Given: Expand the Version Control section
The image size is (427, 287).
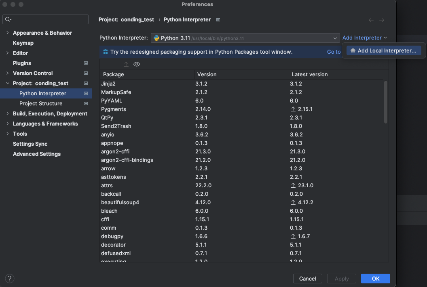Looking at the screenshot, I should tap(8, 73).
